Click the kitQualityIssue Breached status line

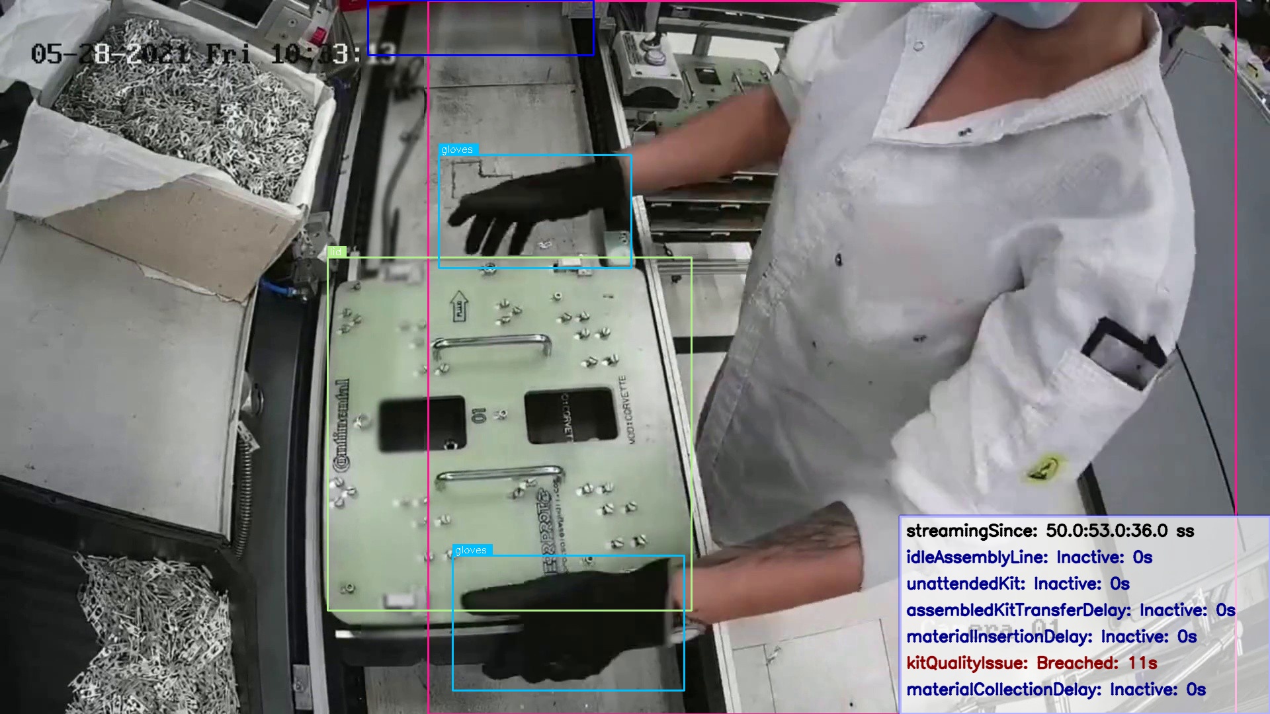(1031, 663)
